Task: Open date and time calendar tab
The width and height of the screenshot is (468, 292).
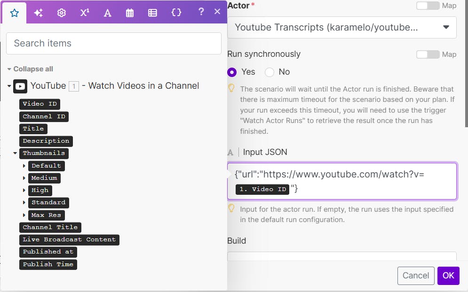Action: click(x=130, y=13)
